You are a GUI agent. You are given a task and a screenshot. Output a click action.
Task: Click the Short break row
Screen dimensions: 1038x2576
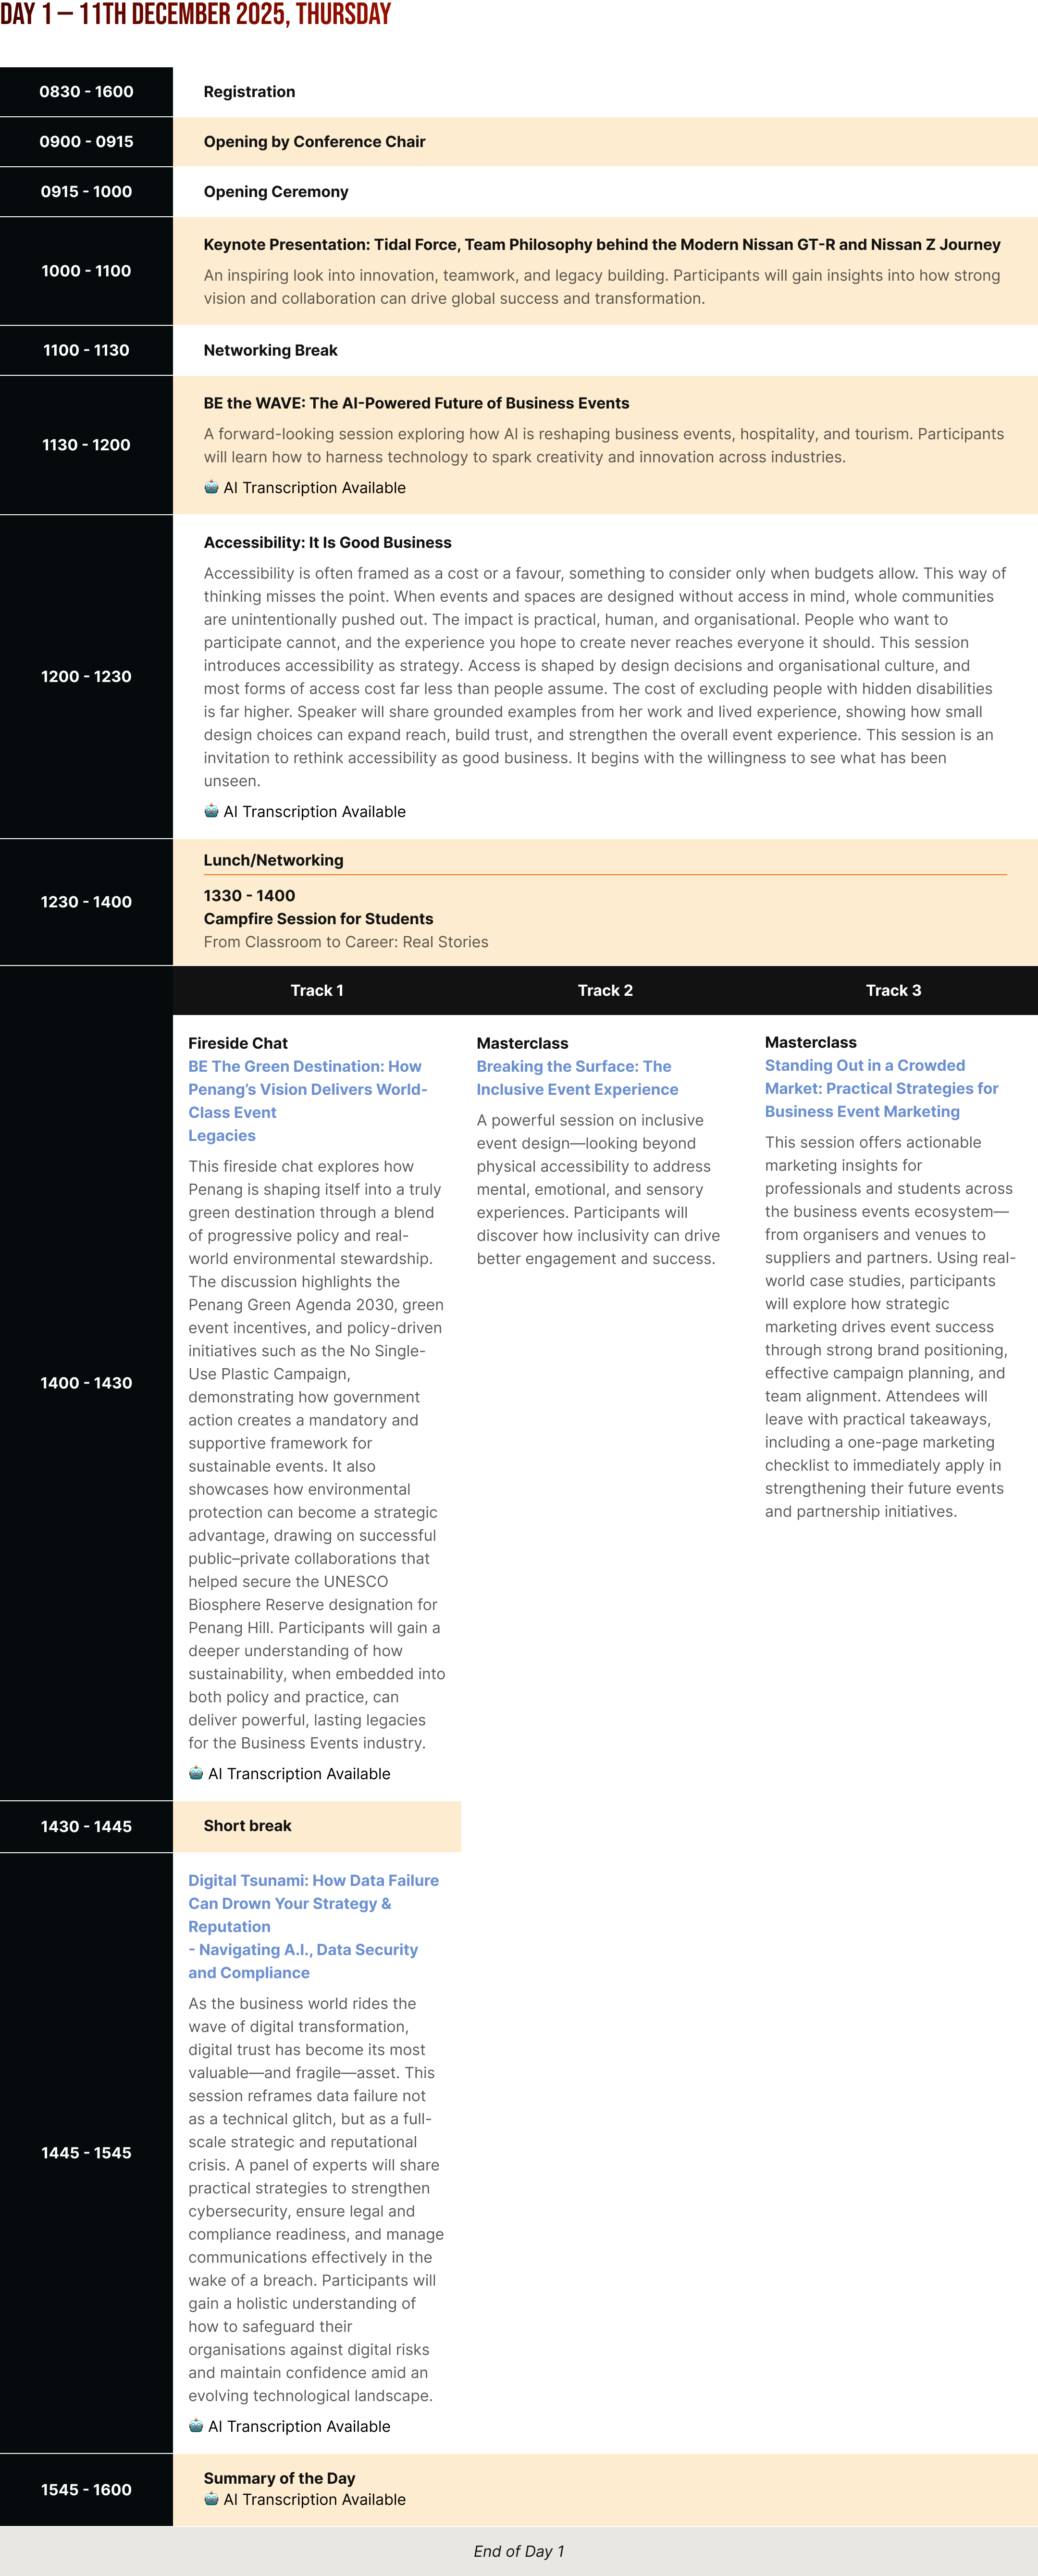tap(247, 1825)
